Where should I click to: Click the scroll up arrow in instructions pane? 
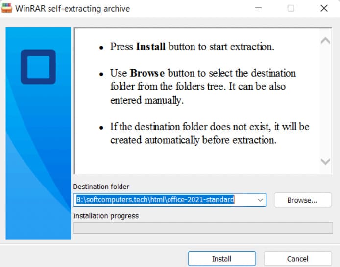point(325,41)
